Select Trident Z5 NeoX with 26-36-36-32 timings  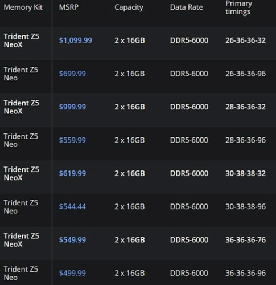coord(22,40)
